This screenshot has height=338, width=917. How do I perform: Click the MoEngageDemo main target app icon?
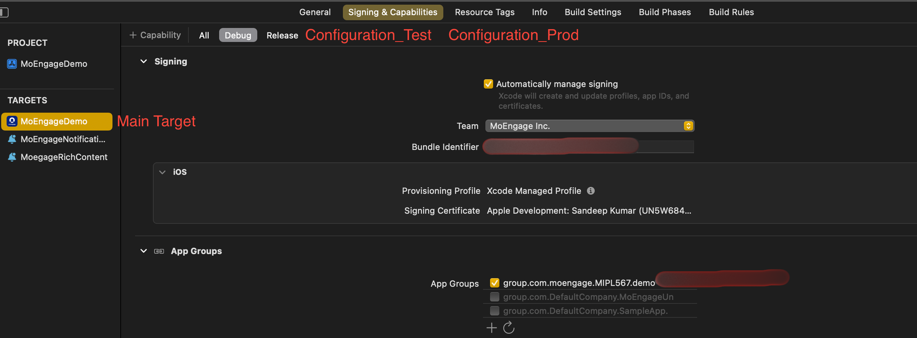(12, 122)
